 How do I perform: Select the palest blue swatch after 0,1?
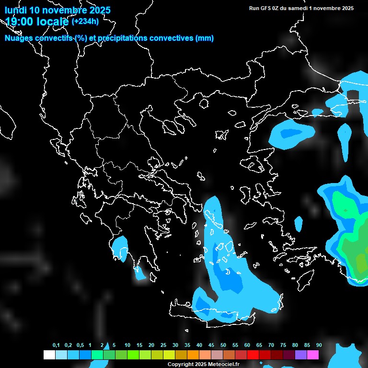click(x=61, y=355)
